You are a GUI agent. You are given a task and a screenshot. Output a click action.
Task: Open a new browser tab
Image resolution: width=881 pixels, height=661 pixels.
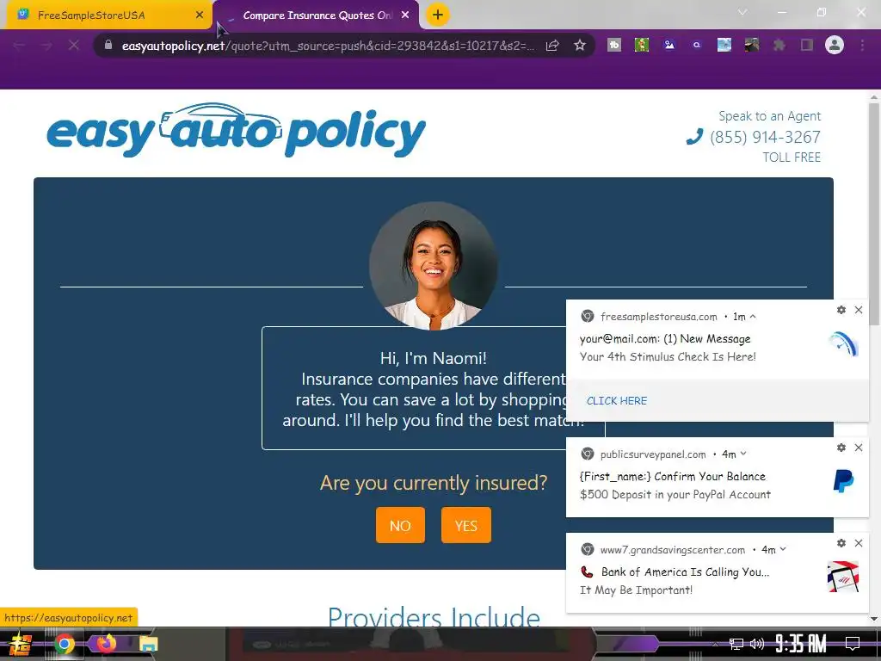(438, 15)
